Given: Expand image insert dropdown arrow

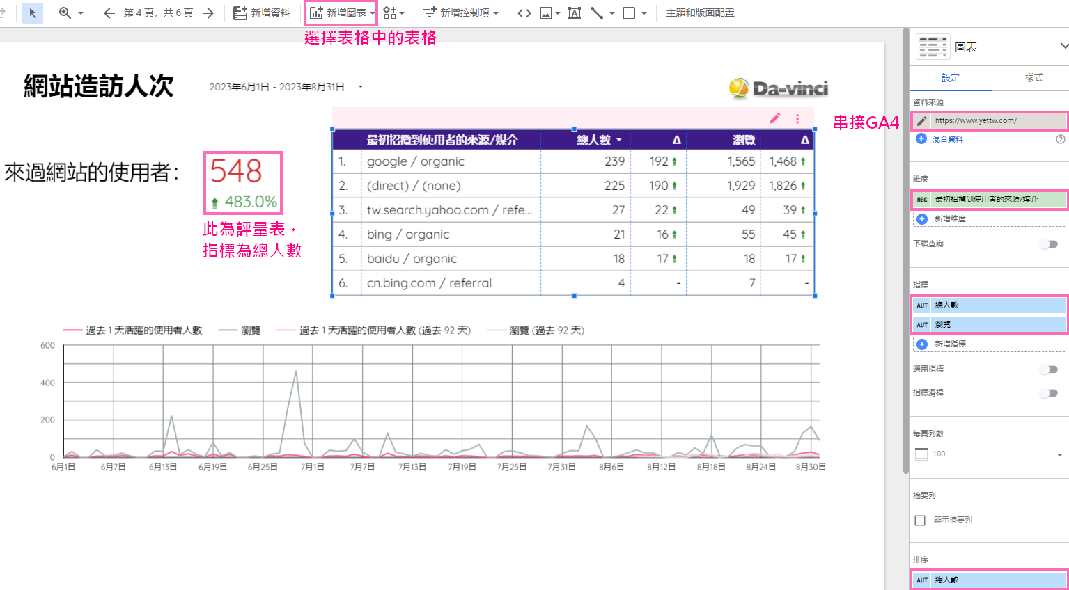Looking at the screenshot, I should [x=558, y=13].
